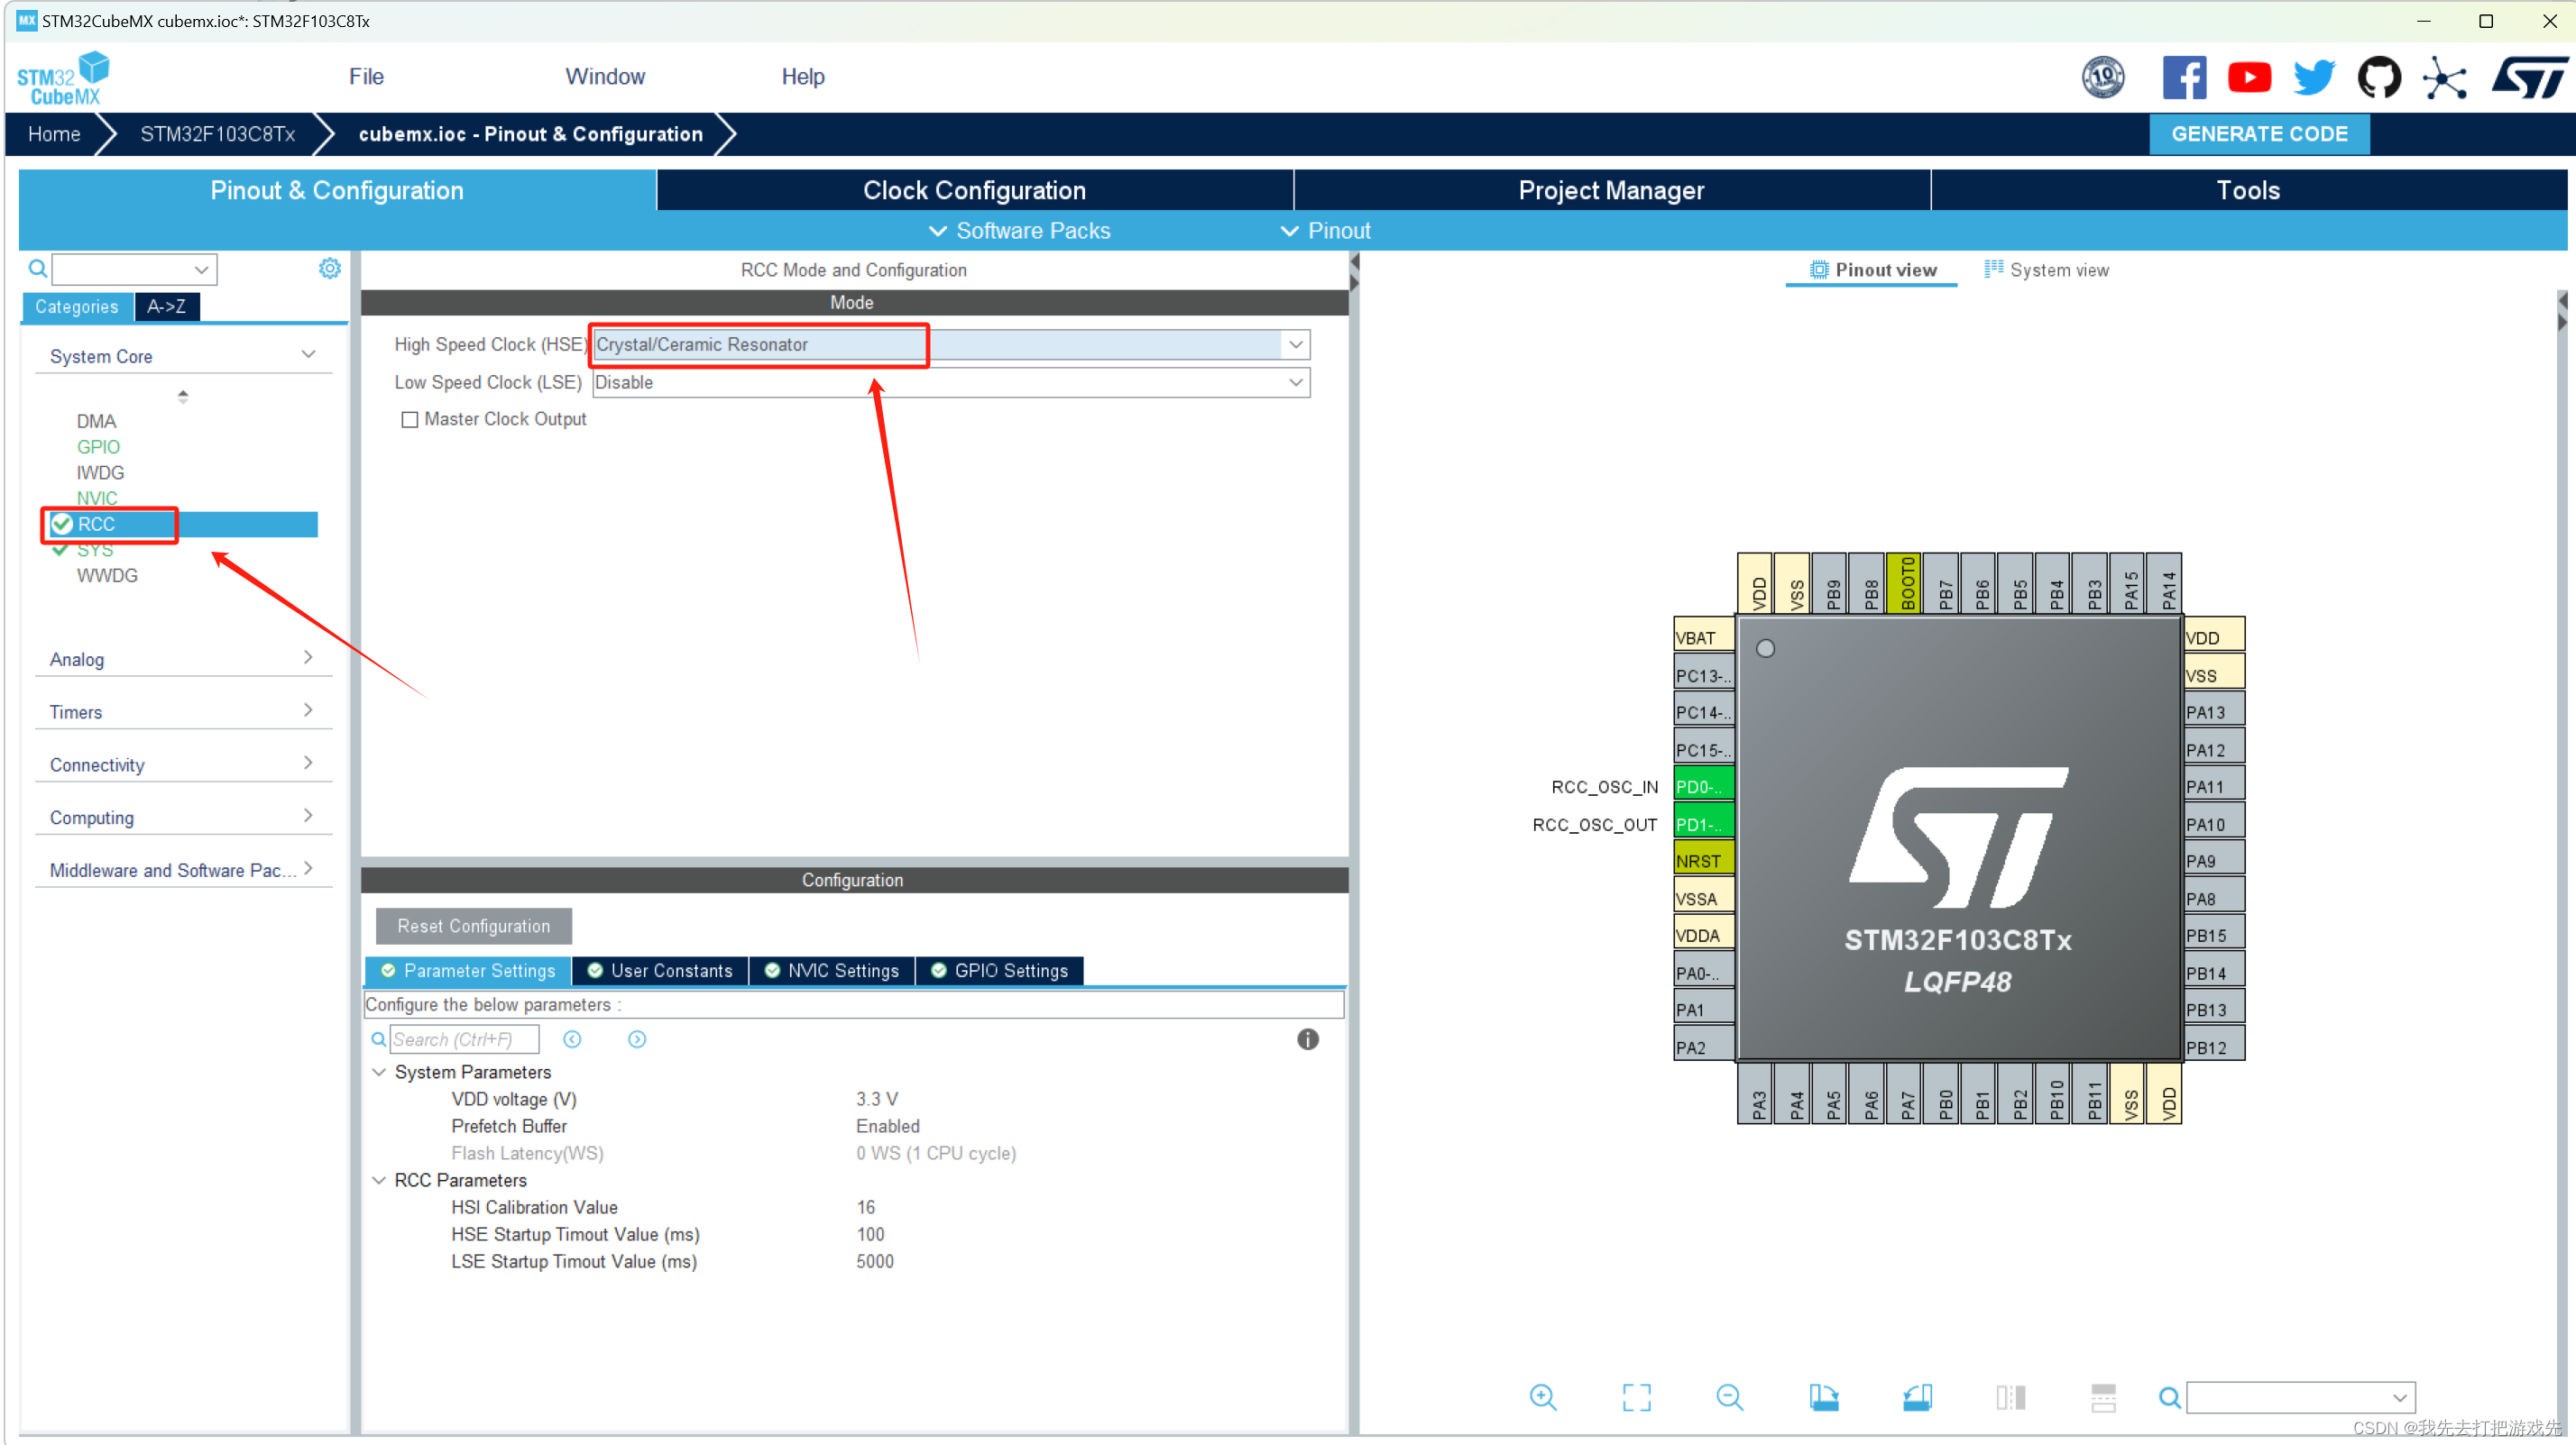
Task: Click the info icon in parameter settings
Action: 1307,1038
